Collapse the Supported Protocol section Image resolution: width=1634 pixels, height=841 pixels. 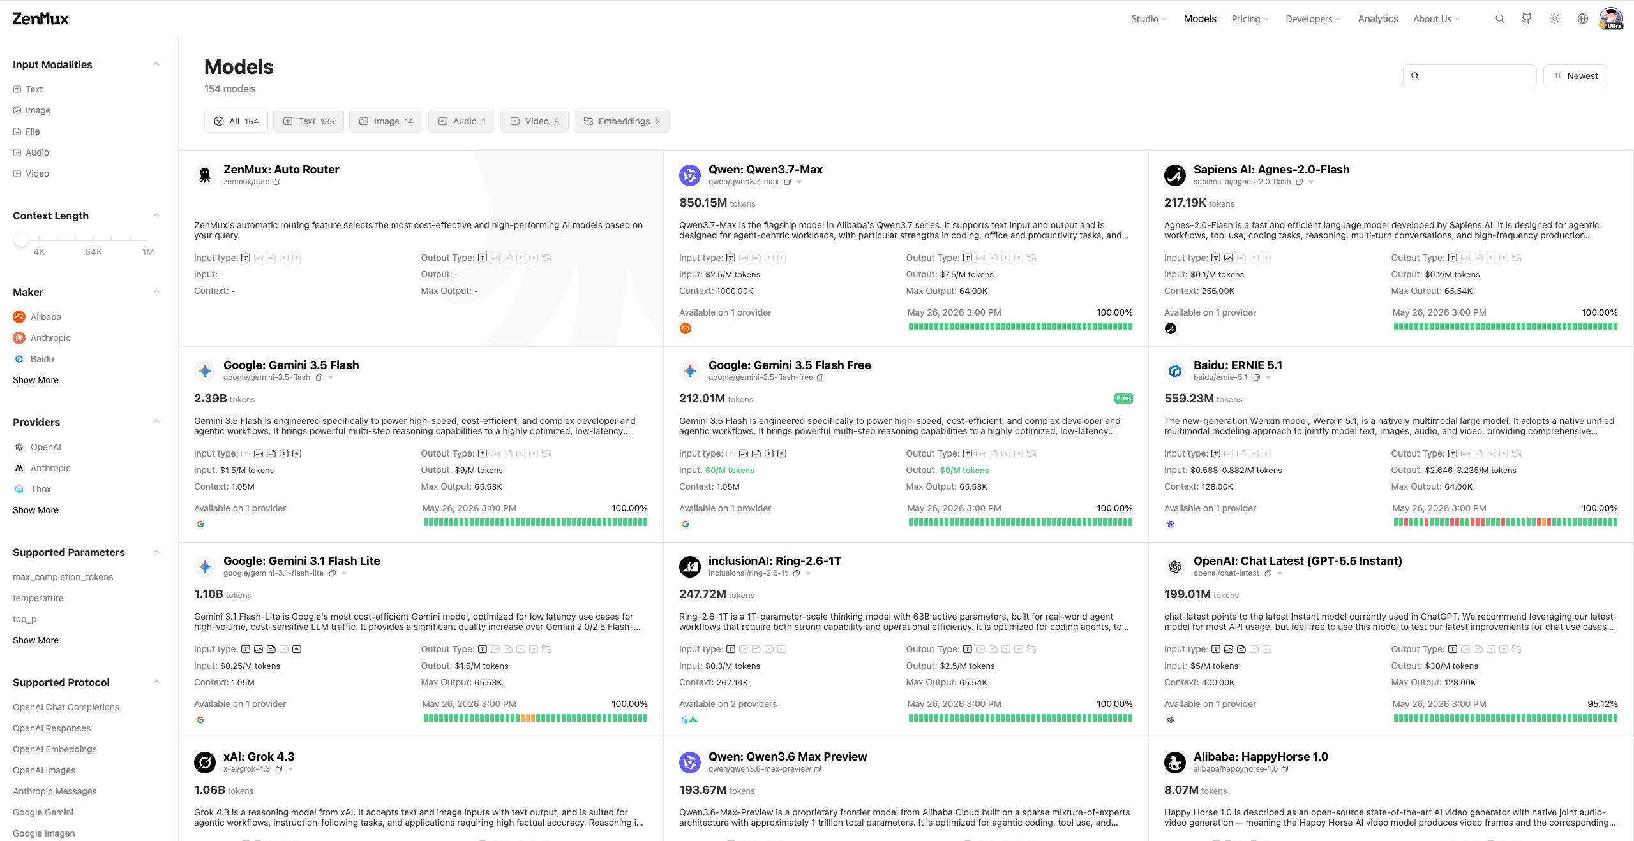pos(156,682)
